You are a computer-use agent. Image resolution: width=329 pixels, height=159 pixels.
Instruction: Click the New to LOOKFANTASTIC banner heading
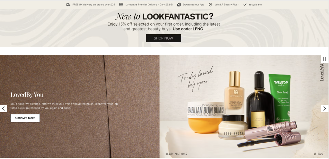tap(164, 16)
